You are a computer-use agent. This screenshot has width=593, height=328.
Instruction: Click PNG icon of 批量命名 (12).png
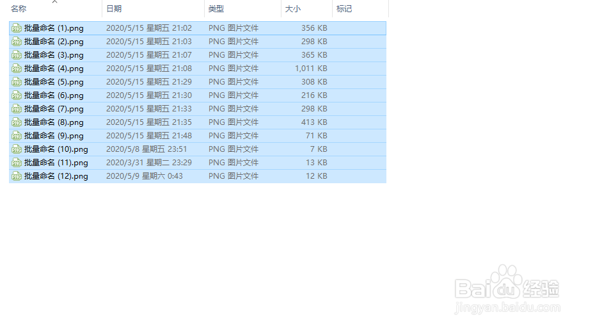click(x=16, y=176)
